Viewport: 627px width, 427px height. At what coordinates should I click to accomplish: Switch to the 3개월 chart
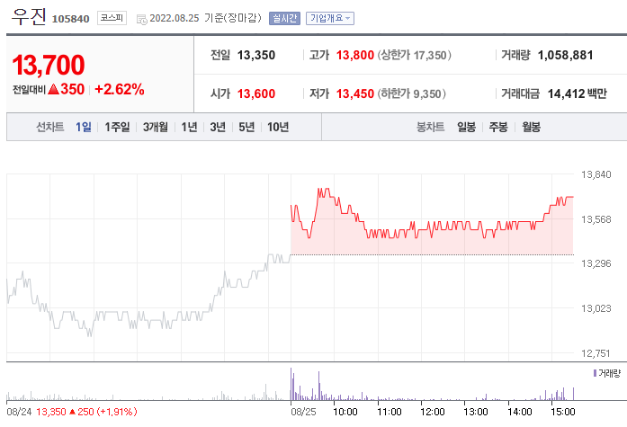tap(156, 127)
